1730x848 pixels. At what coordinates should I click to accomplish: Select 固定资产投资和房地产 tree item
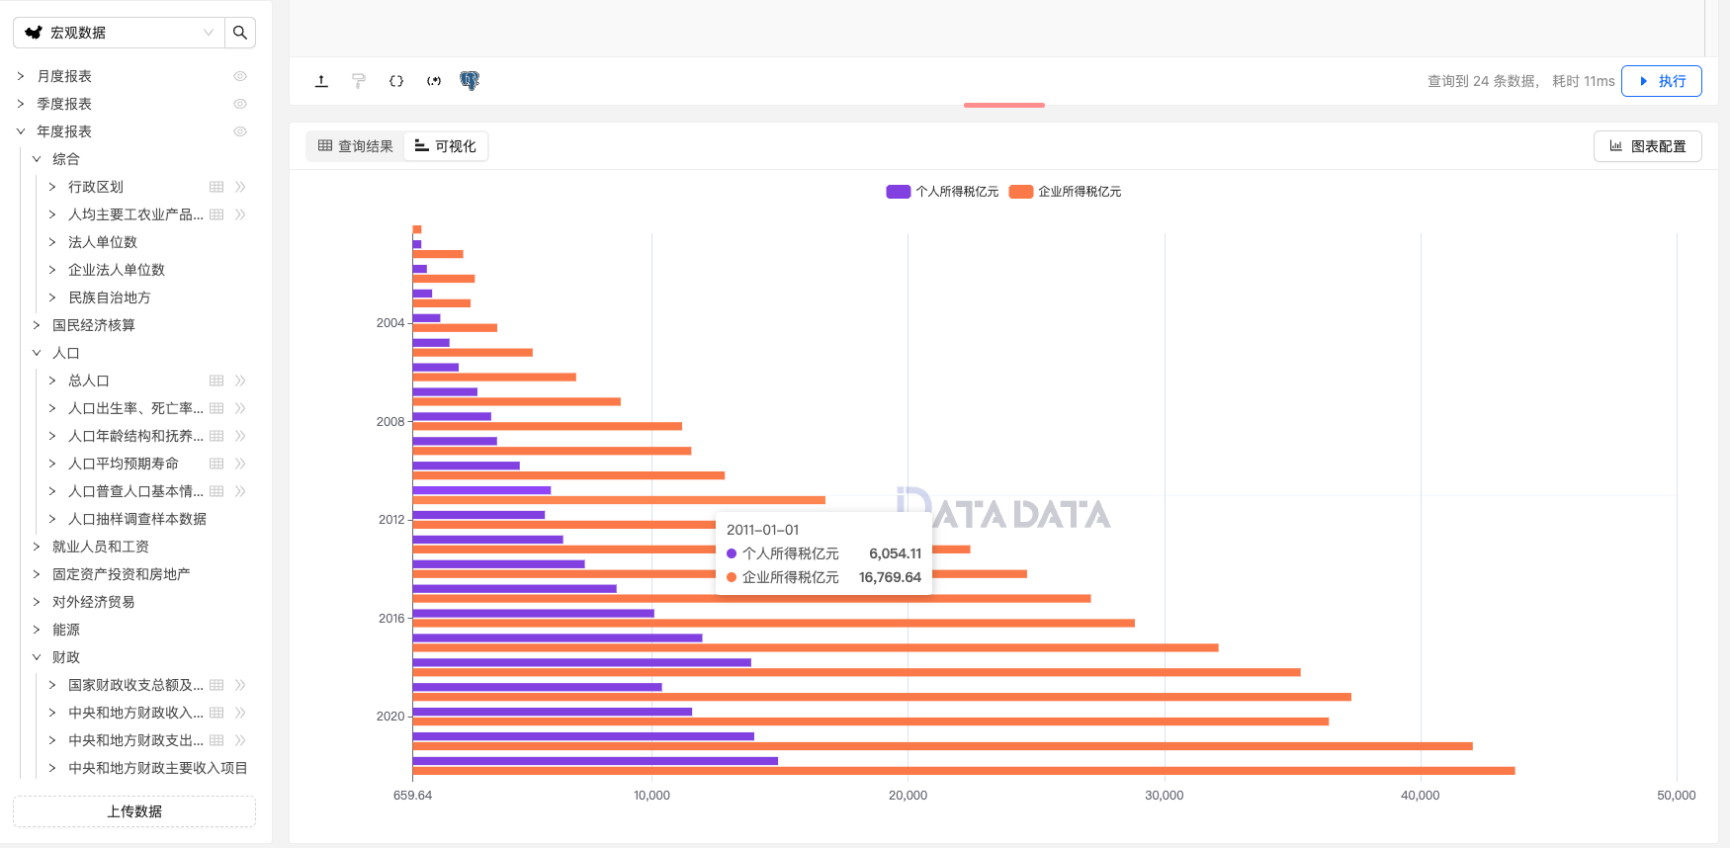(122, 574)
